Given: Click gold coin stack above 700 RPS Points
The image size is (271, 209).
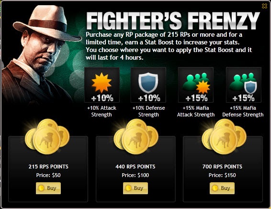Looking at the screenshot, I should pyautogui.click(x=224, y=136).
